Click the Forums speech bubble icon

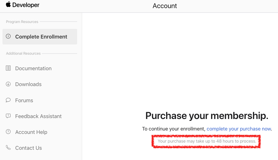point(8,100)
